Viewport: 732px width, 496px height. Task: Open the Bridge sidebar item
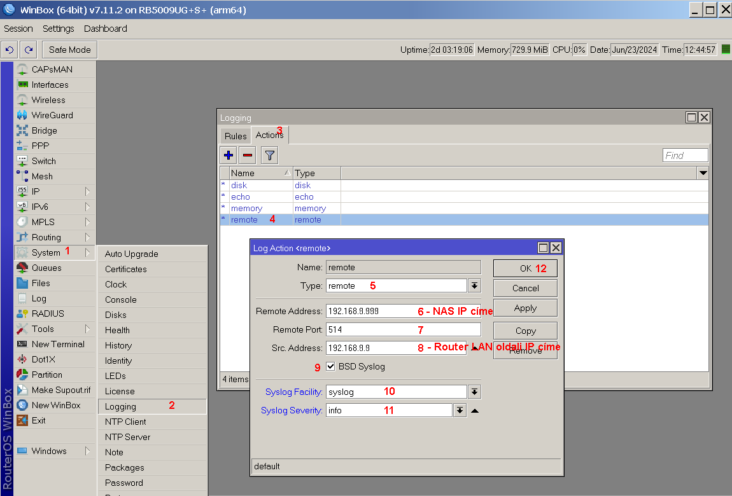click(x=44, y=130)
